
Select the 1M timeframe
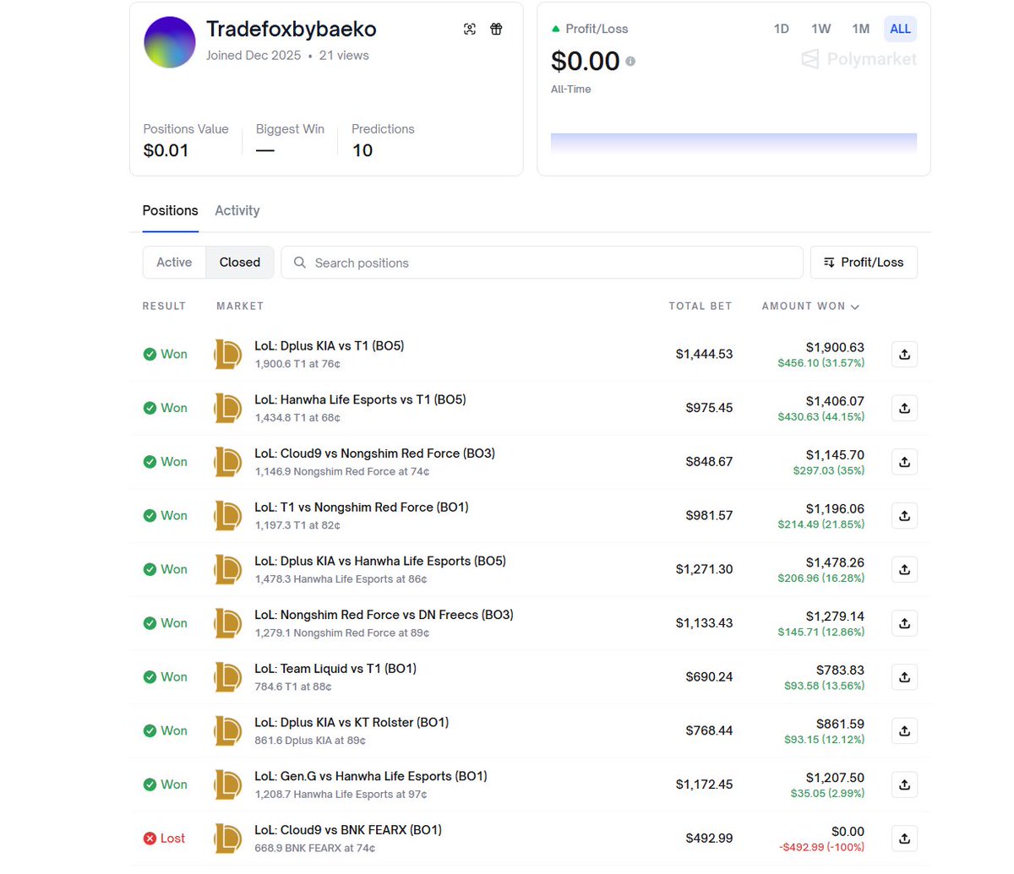[x=861, y=29]
